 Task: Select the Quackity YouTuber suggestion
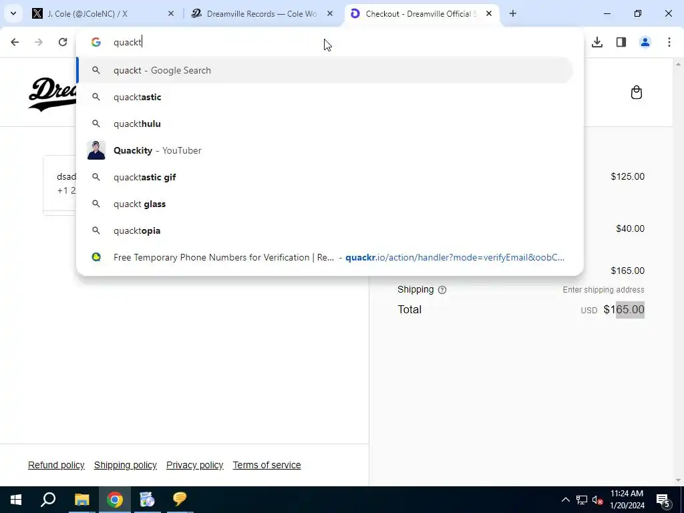325,150
